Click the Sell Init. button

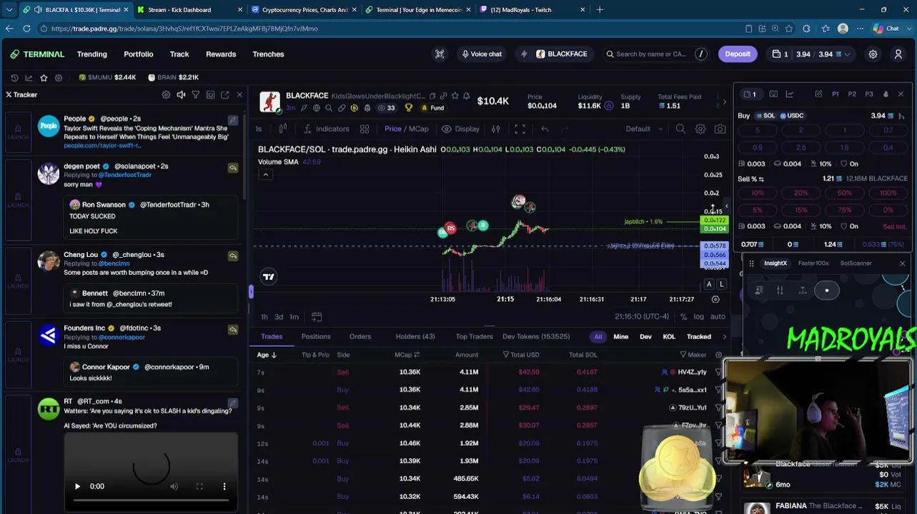(894, 226)
